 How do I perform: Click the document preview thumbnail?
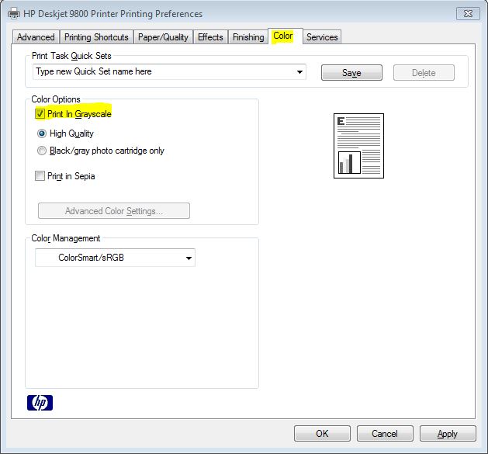(358, 146)
